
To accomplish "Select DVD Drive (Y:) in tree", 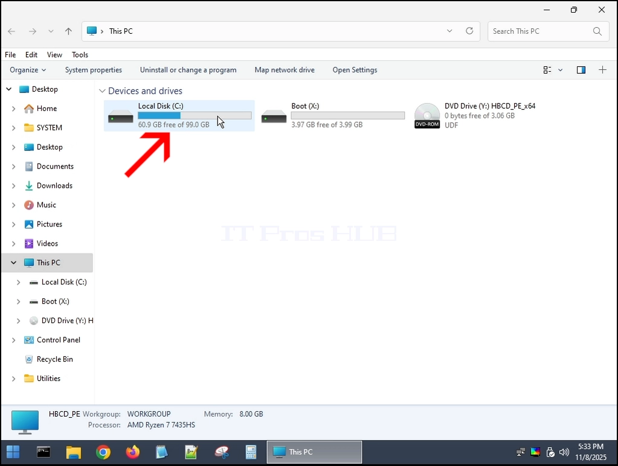I will pyautogui.click(x=68, y=321).
